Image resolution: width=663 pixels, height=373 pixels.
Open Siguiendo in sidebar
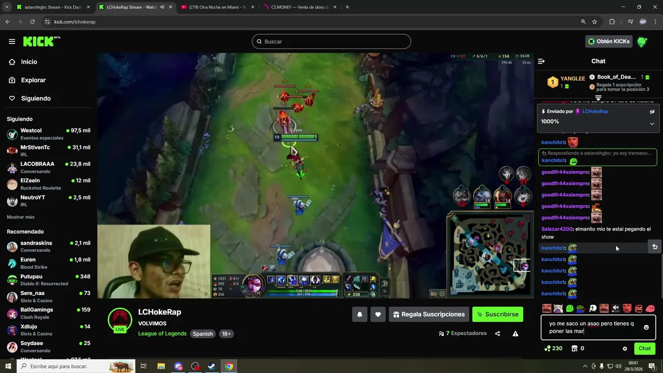coord(36,98)
